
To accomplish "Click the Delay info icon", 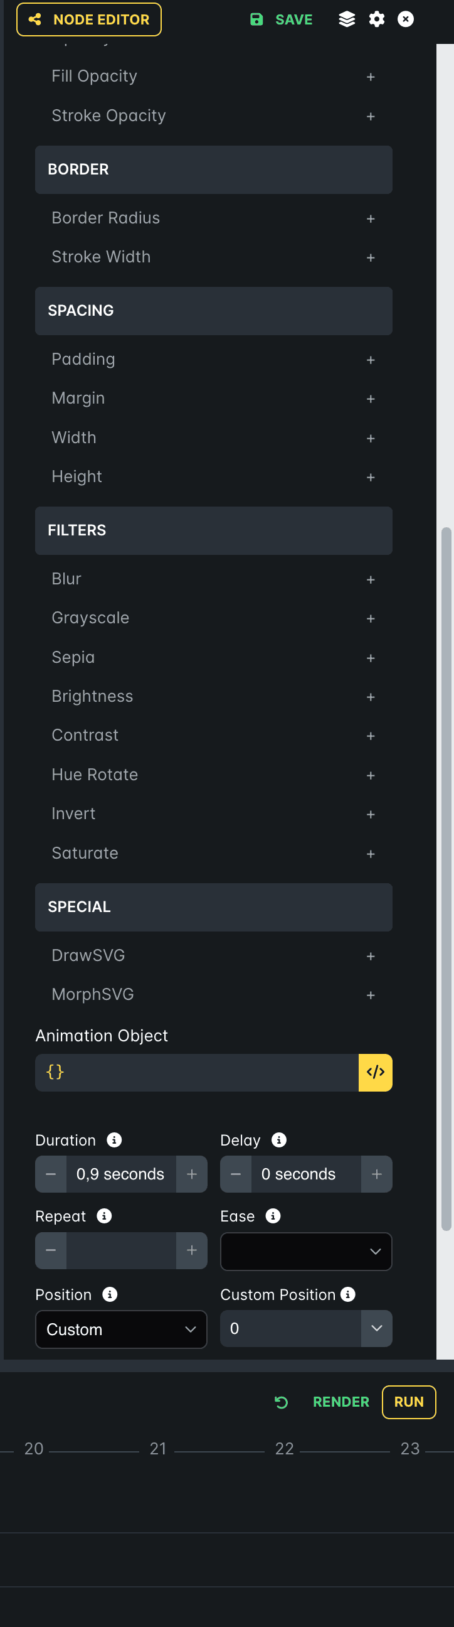I will pyautogui.click(x=278, y=1140).
